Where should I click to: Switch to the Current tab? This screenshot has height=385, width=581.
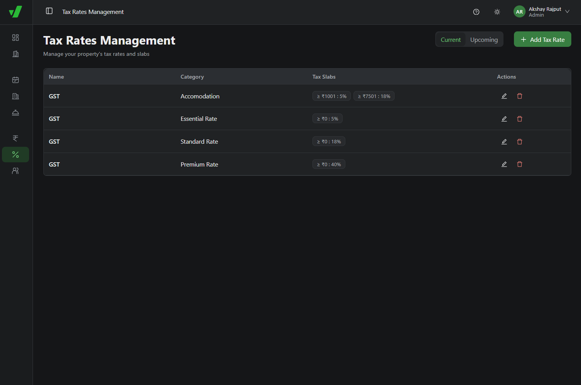451,40
